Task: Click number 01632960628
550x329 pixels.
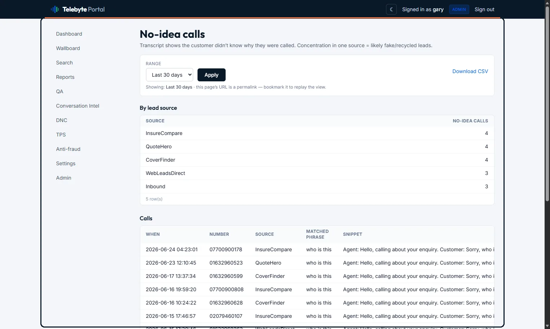Action: [226, 303]
